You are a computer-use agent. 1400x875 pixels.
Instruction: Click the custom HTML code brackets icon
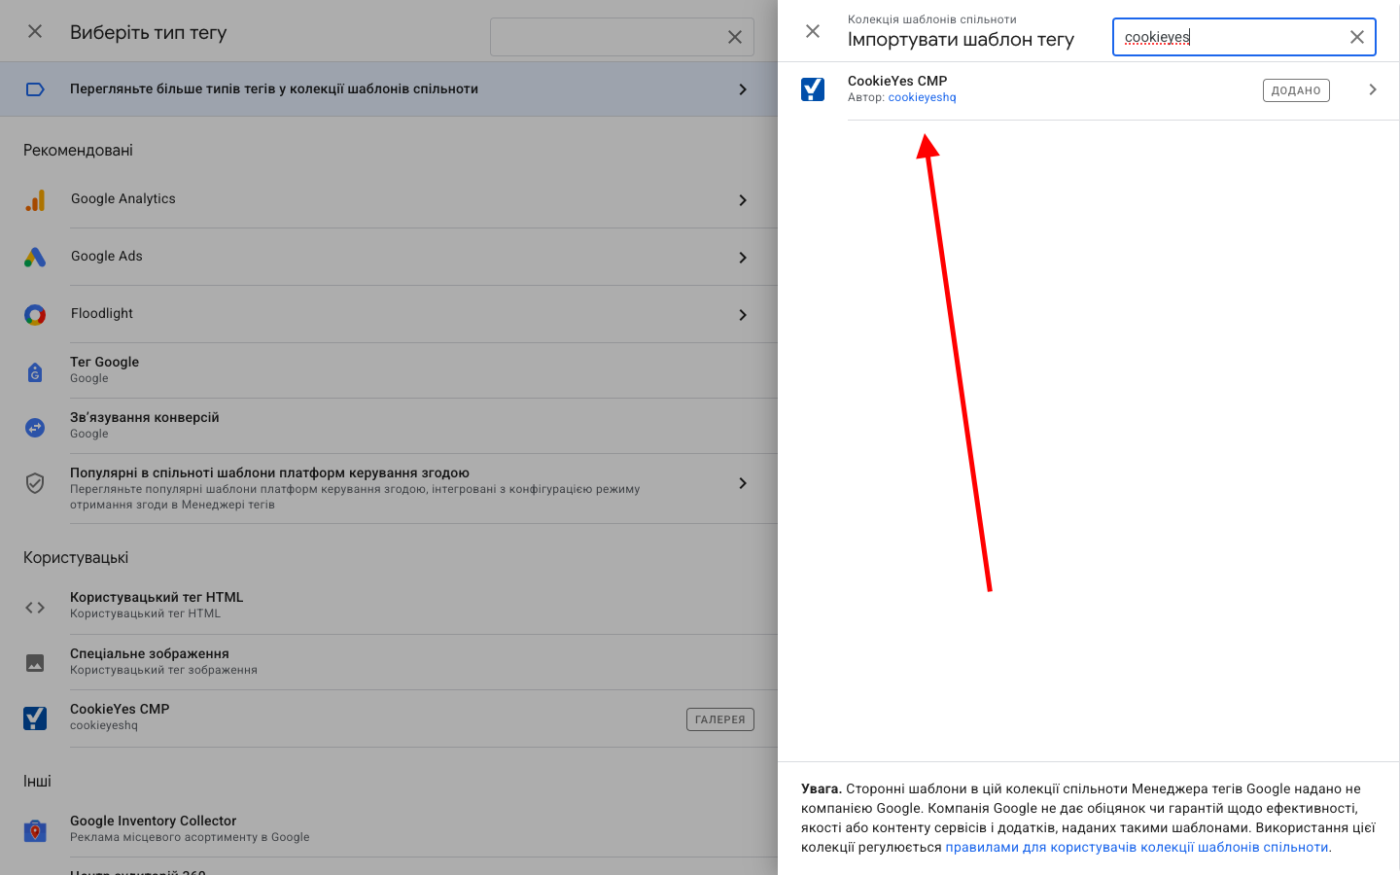coord(35,608)
